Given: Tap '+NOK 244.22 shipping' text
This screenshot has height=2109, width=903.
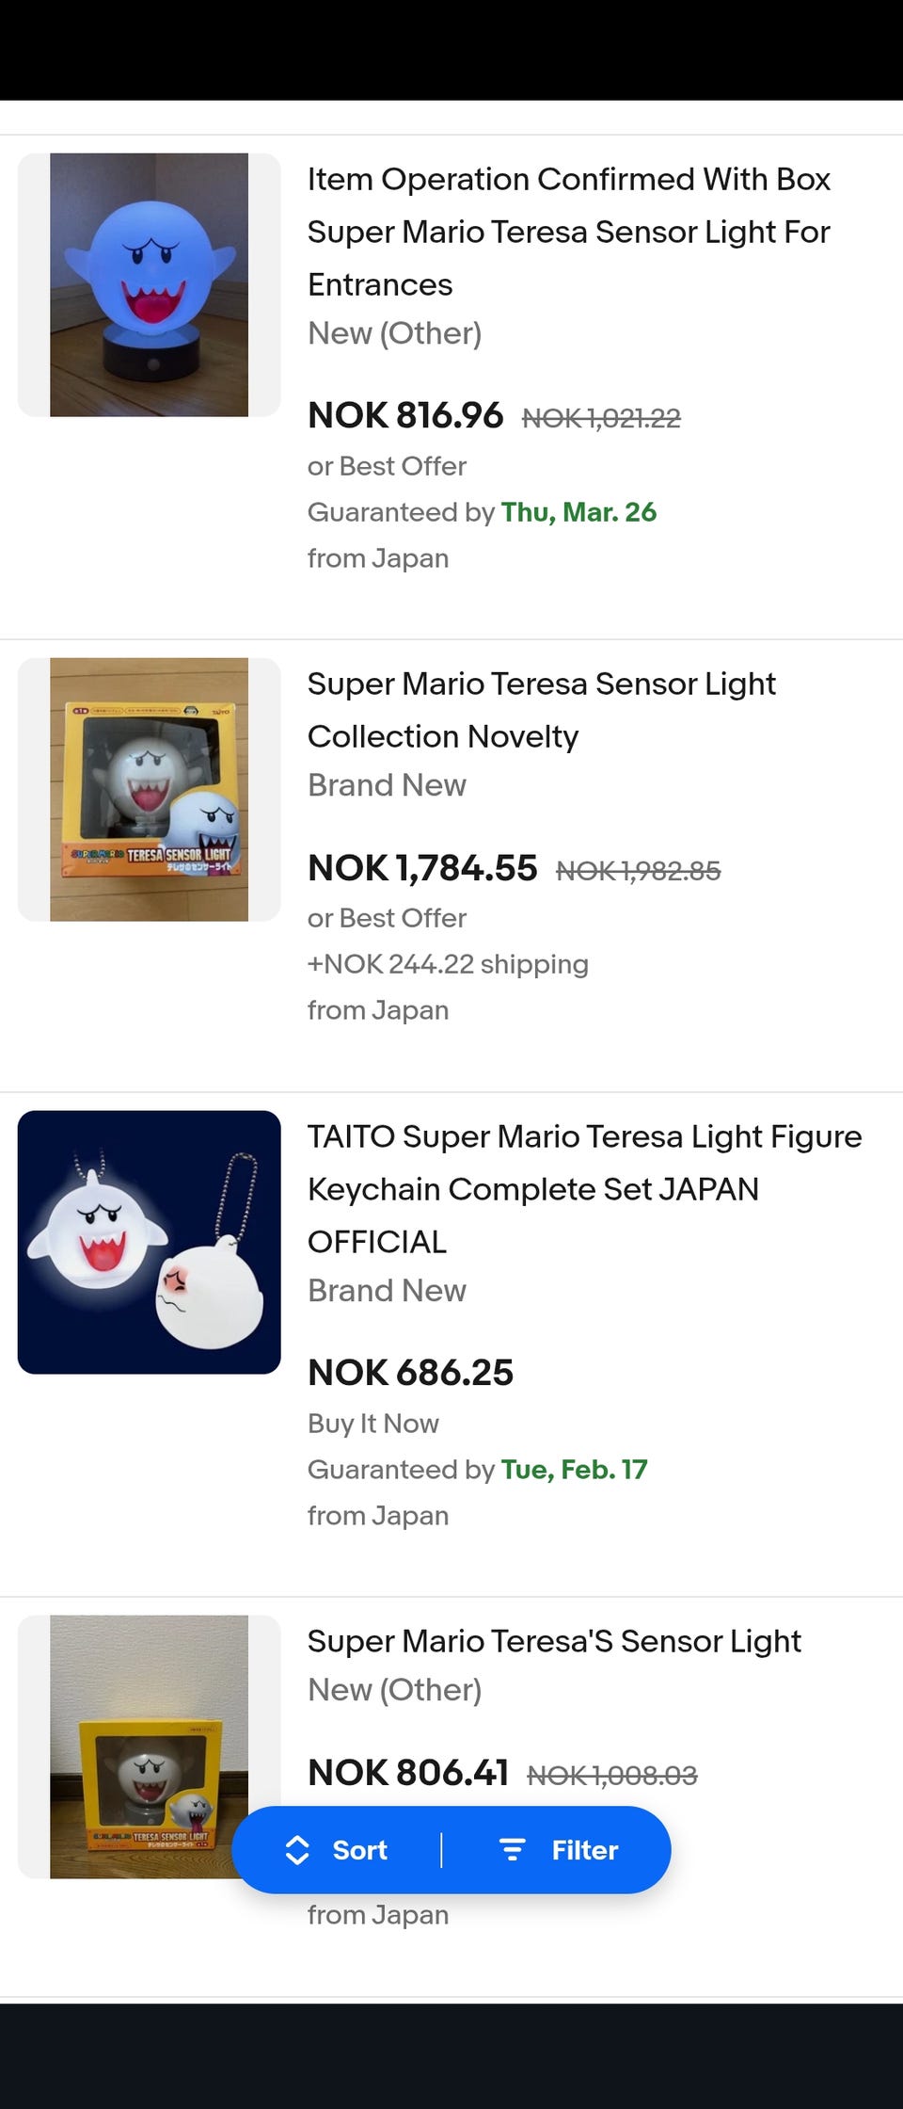Looking at the screenshot, I should pyautogui.click(x=448, y=964).
